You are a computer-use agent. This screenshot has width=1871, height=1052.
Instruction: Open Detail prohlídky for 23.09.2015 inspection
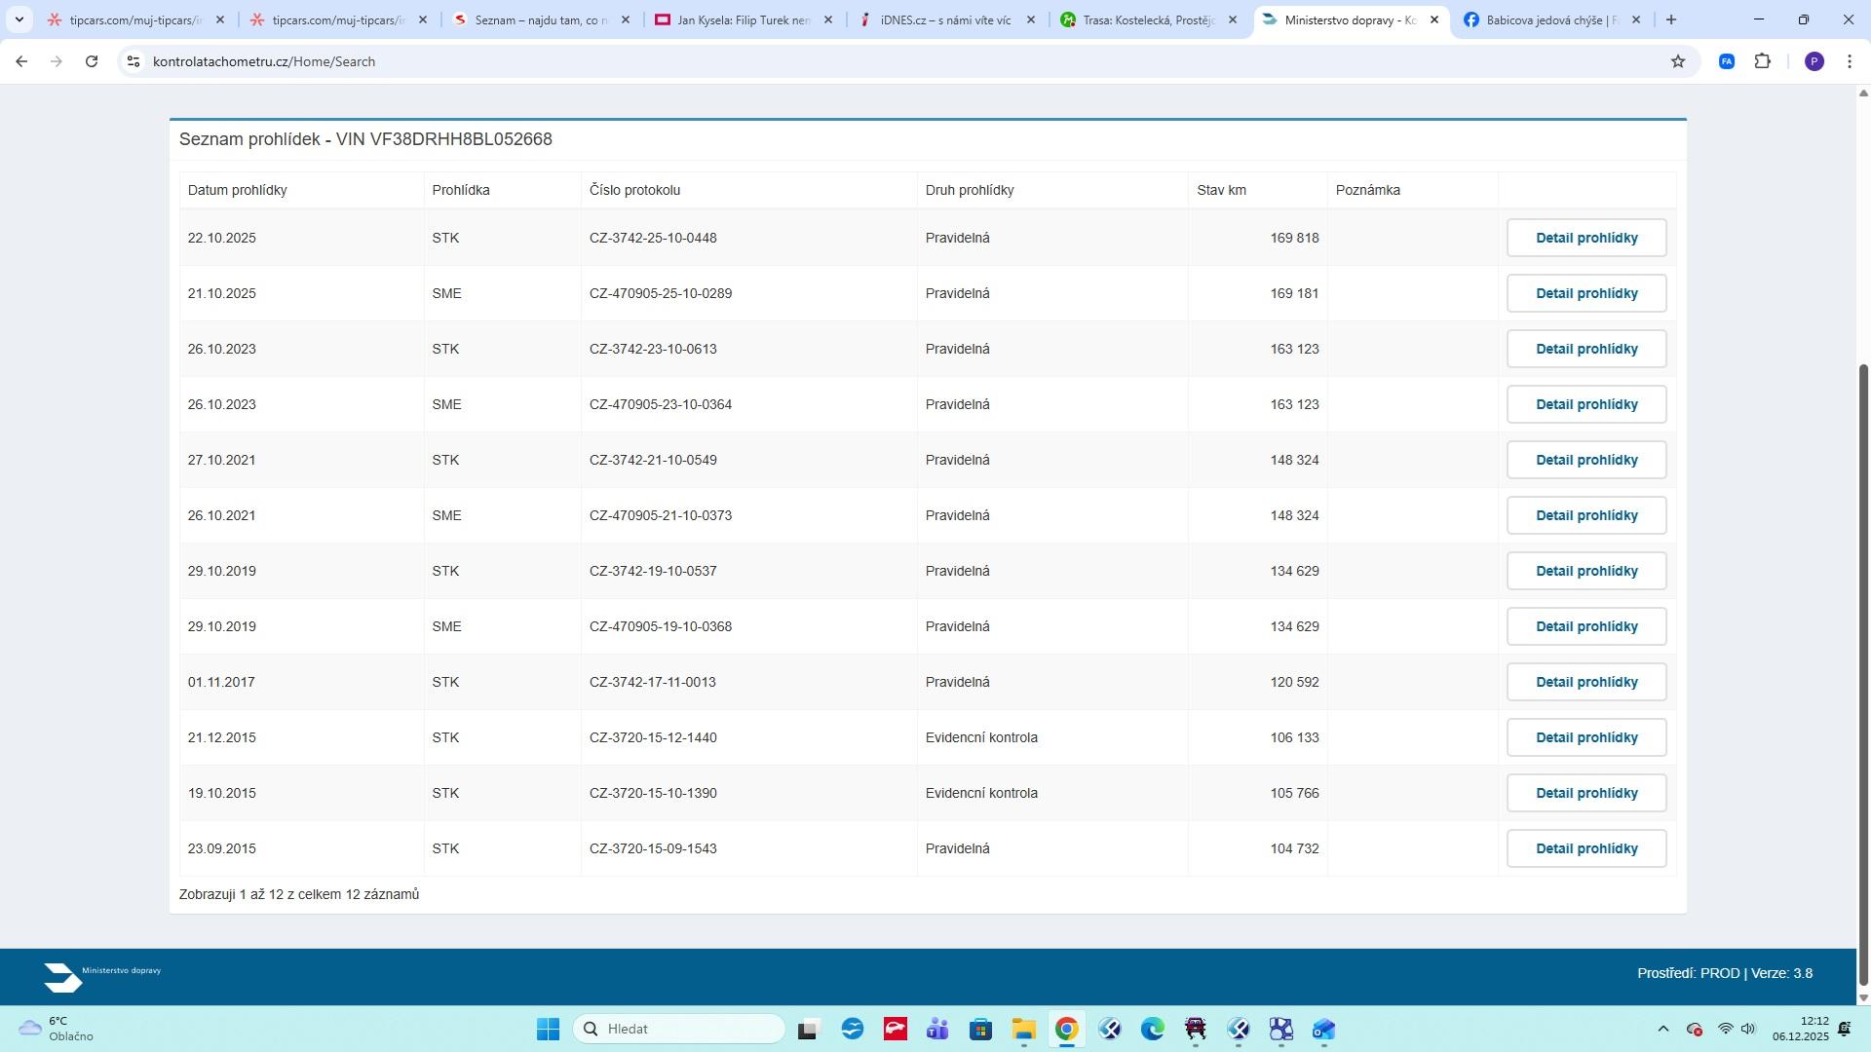point(1585,848)
